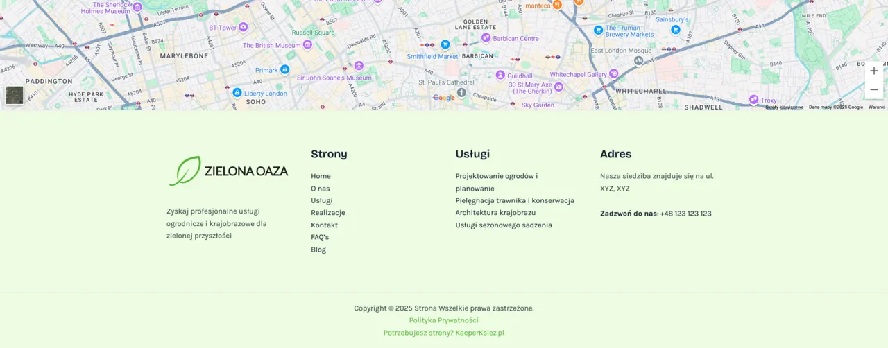Image resolution: width=888 pixels, height=348 pixels.
Task: Open Usługi in the Strony list
Action: click(322, 200)
